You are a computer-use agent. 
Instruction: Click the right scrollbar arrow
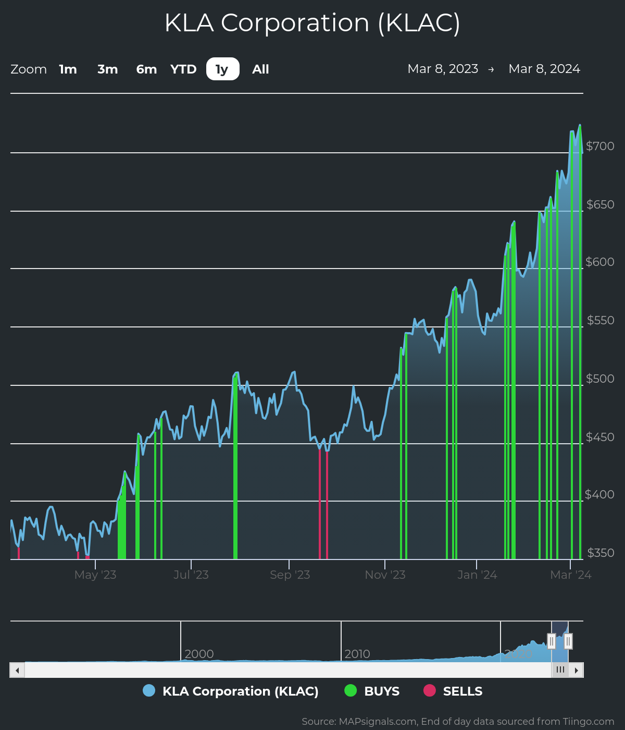coord(577,670)
